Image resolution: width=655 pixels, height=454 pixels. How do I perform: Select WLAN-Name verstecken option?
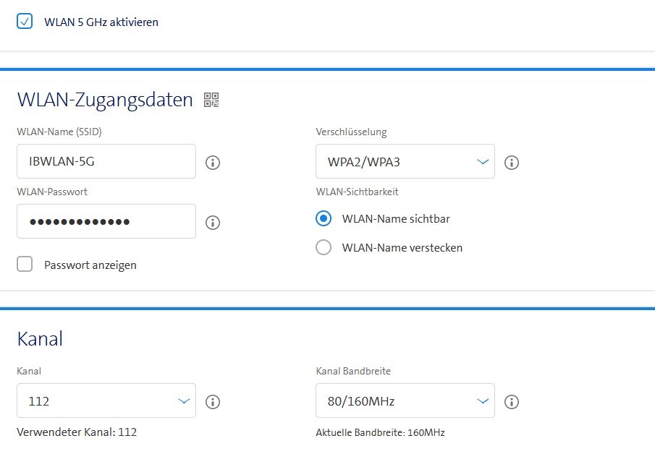[324, 247]
